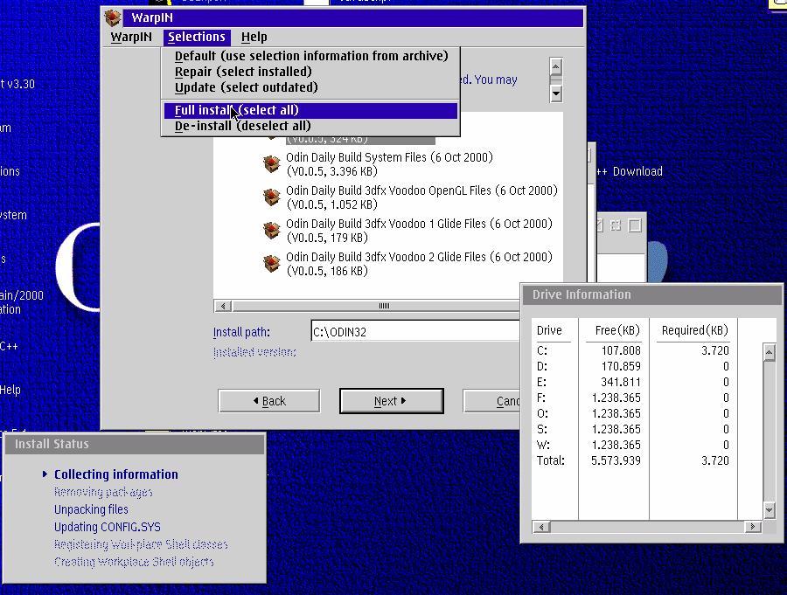Click required value '3.720' for drive C:
Screen dimensions: 787x595
point(715,350)
